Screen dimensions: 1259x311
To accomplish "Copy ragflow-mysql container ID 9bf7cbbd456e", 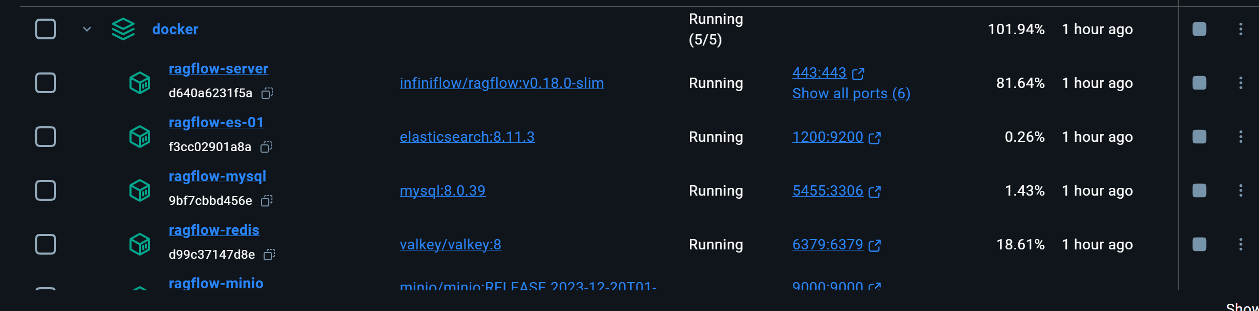I will [x=267, y=201].
